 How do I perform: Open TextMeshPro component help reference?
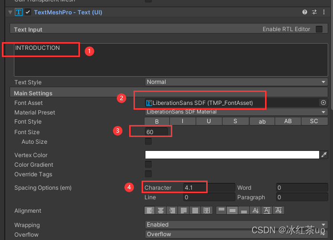[x=305, y=12]
